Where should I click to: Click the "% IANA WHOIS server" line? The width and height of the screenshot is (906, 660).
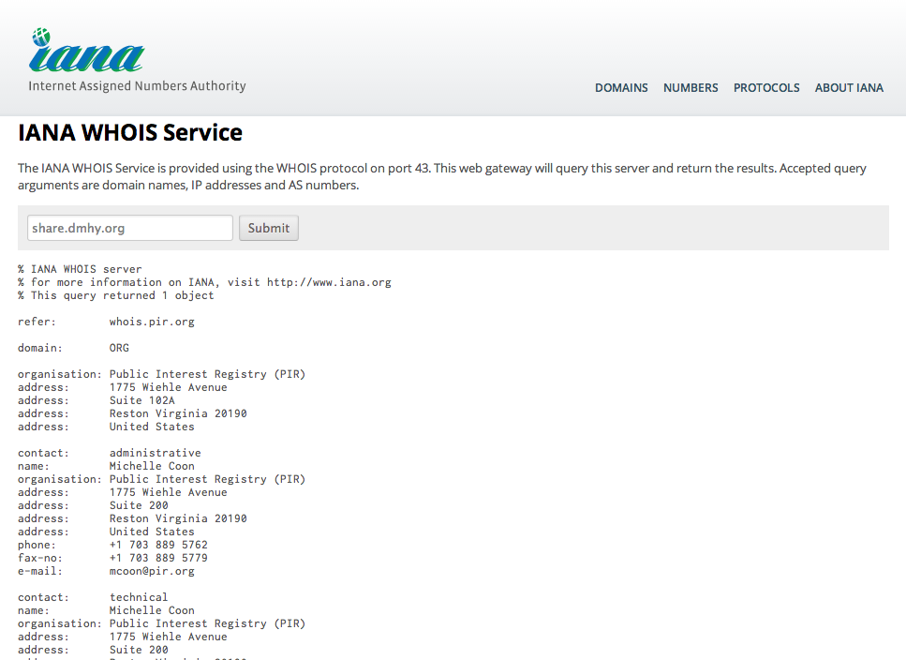(80, 269)
